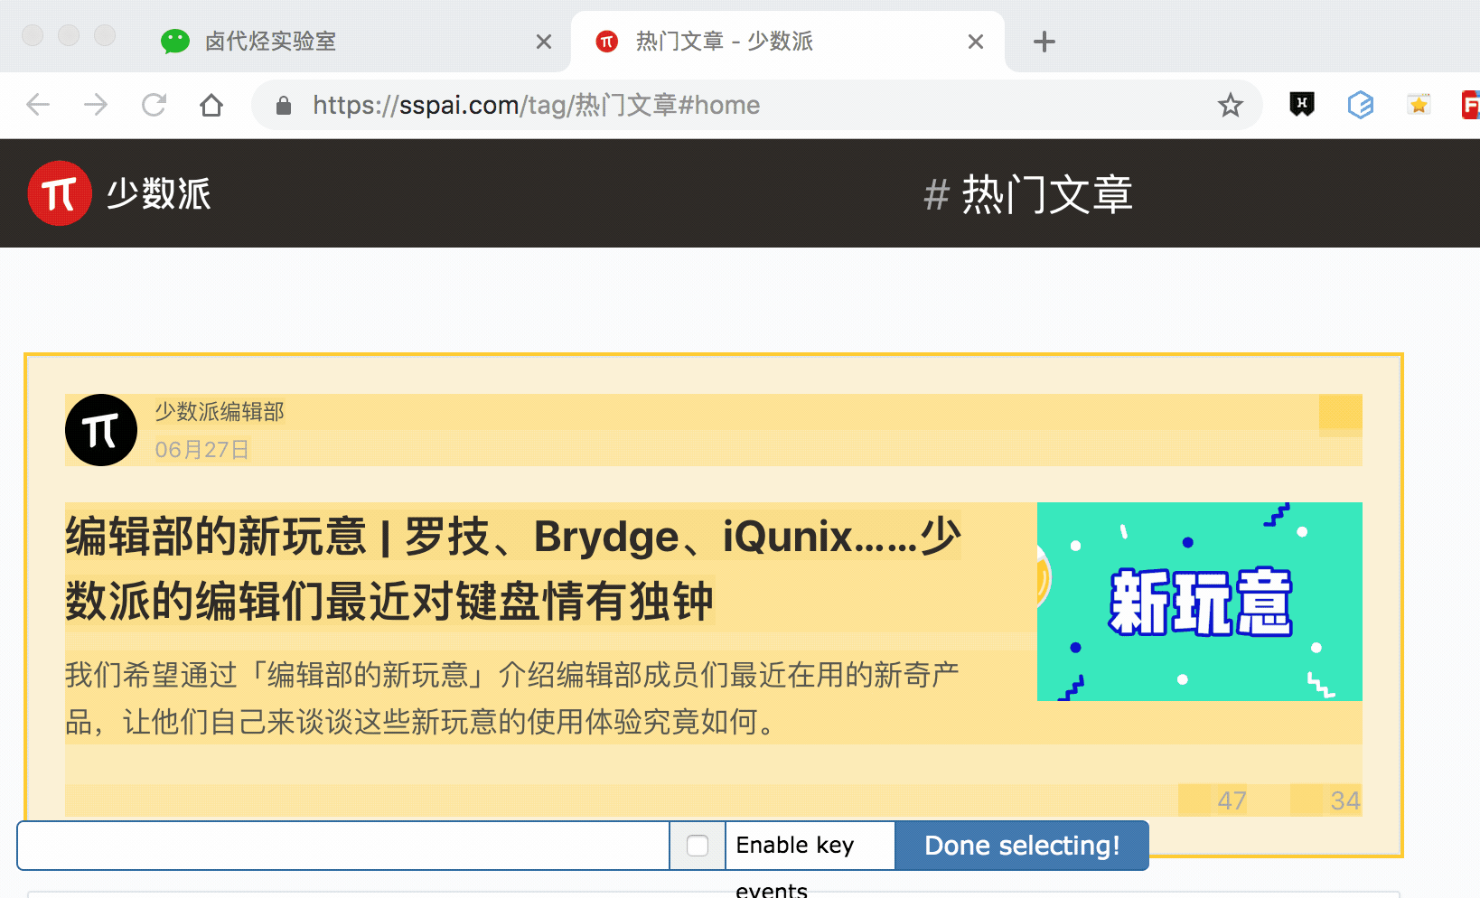1480x898 pixels.
Task: Click the 47 count
Action: coord(1232,800)
